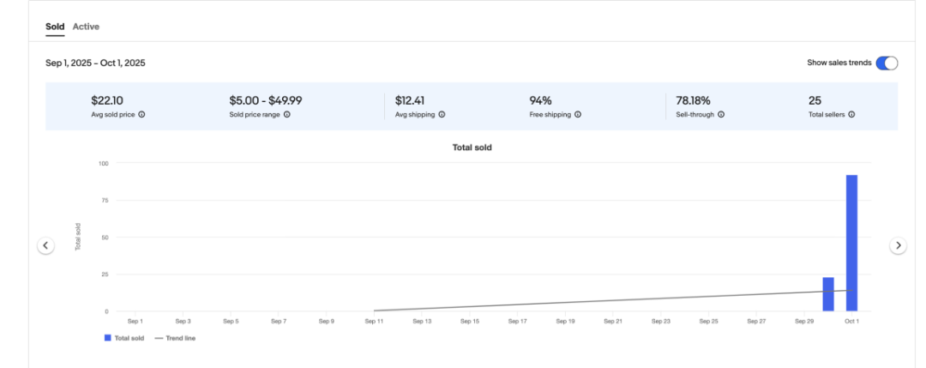Toggle Total sold series in legend
This screenshot has height=368, width=926.
point(124,338)
